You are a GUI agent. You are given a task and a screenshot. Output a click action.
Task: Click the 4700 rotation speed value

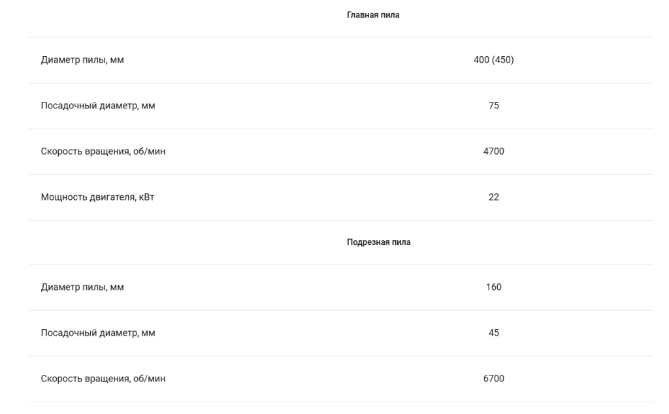(x=494, y=151)
